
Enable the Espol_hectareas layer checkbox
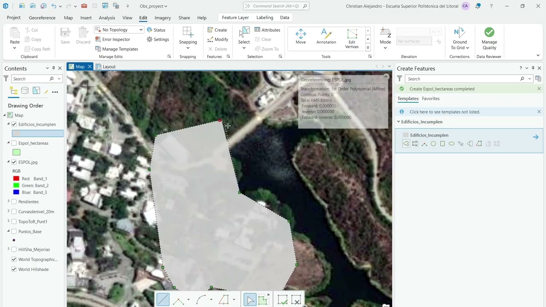tap(14, 143)
